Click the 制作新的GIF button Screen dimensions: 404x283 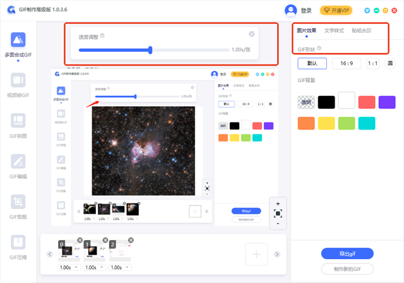pos(347,269)
